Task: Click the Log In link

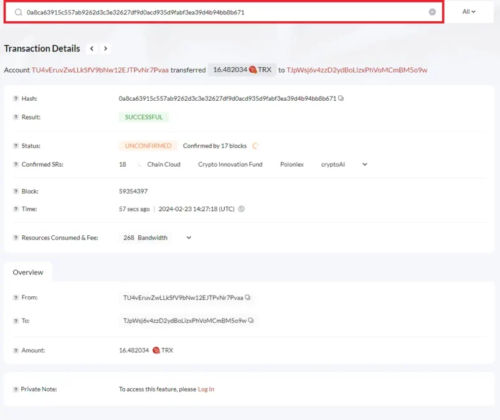Action: [205, 390]
